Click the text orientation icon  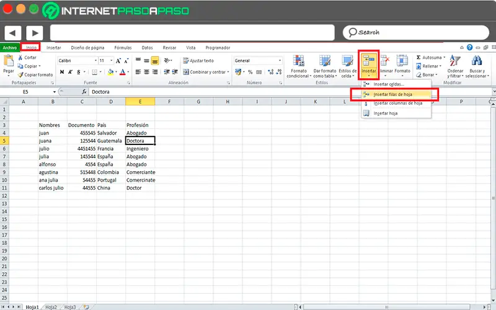point(167,60)
